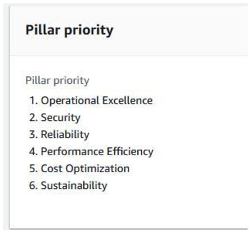Image resolution: width=251 pixels, height=230 pixels.
Task: Click the number 4 marker beside Performance Efficiency
Action: [34, 151]
